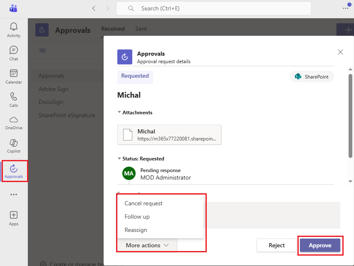Viewport: 354px width, 266px height.
Task: Toggle the More actions dropdown
Action: pos(147,245)
